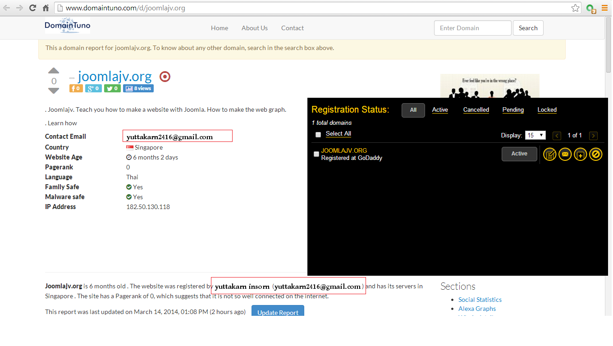
Task: Open the joomlajv.org title link
Action: pyautogui.click(x=115, y=77)
